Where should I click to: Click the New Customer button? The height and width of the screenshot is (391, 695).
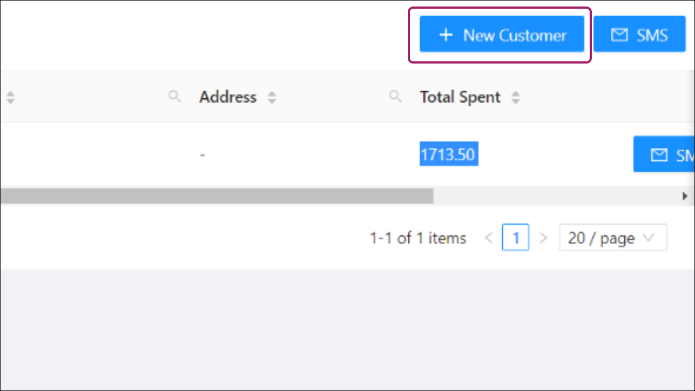[x=502, y=34]
